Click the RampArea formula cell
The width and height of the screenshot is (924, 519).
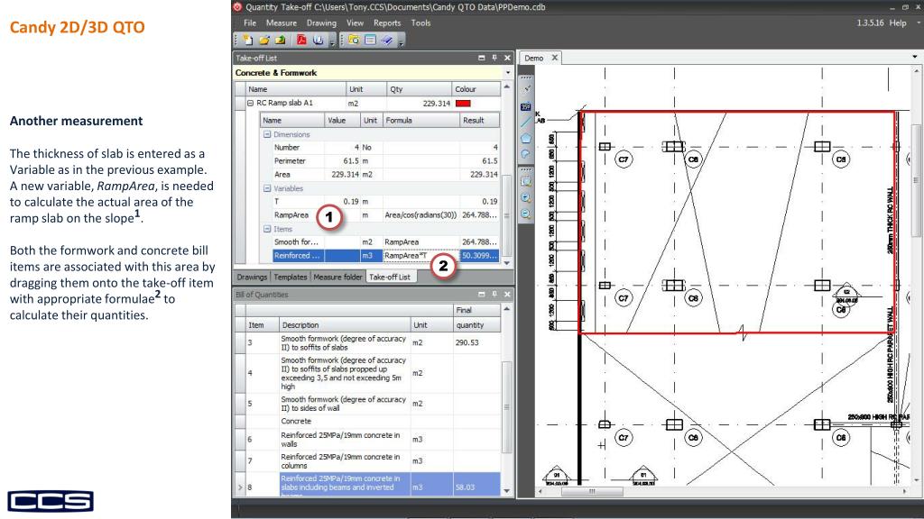click(420, 214)
